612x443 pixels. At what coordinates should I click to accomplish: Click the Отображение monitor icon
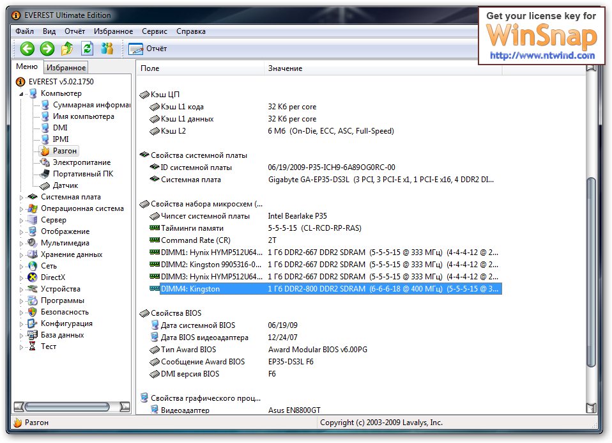pos(33,231)
